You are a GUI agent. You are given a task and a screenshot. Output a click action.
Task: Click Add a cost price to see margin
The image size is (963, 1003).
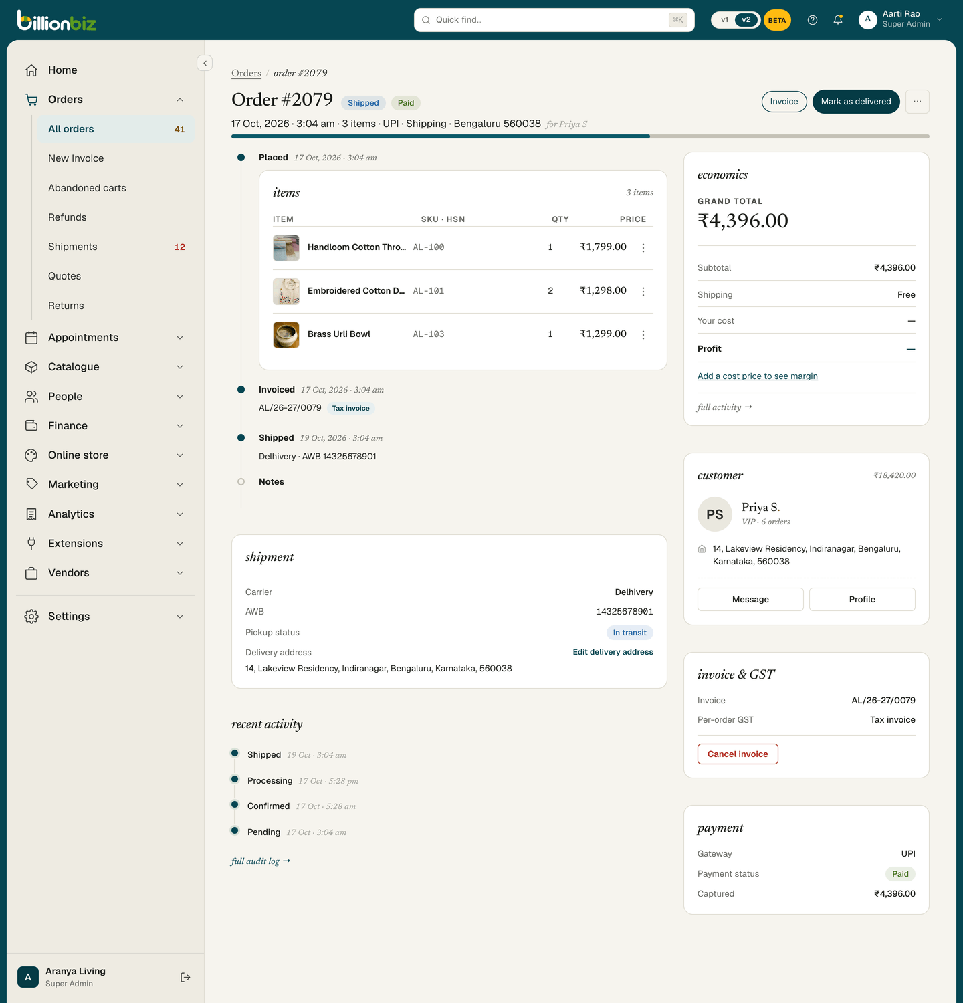click(758, 376)
